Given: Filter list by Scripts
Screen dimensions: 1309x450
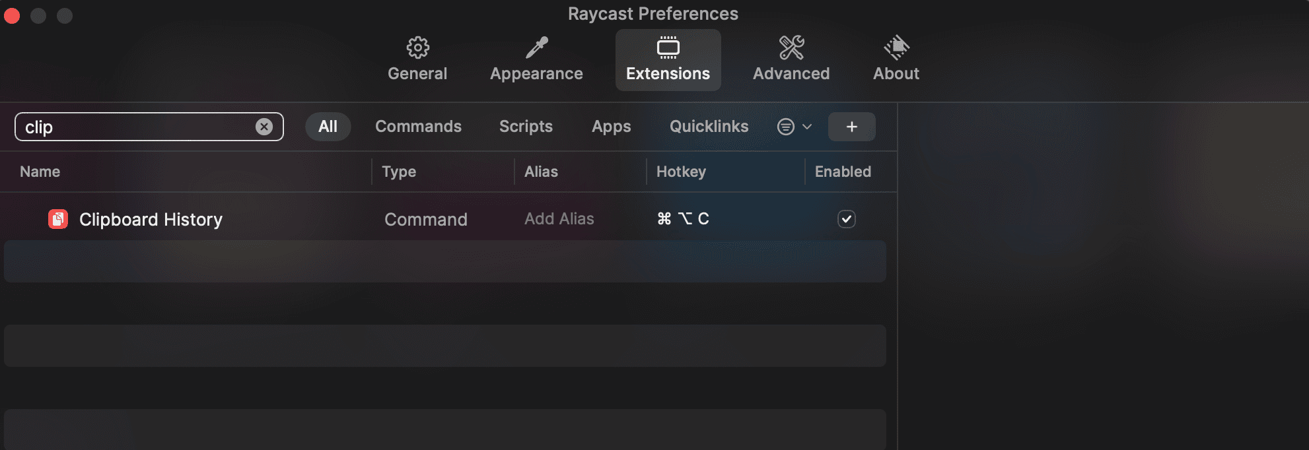Looking at the screenshot, I should pos(526,127).
